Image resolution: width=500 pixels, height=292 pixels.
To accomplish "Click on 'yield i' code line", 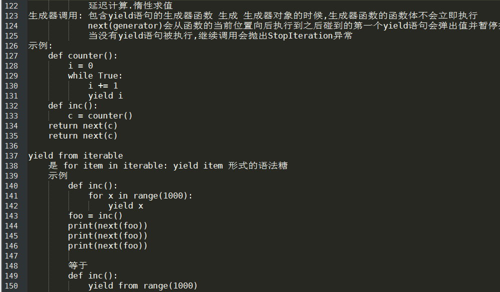I will pyautogui.click(x=105, y=96).
